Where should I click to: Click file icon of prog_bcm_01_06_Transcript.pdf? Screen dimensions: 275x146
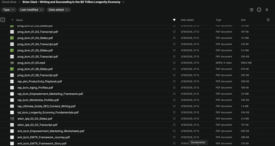click(x=12, y=75)
